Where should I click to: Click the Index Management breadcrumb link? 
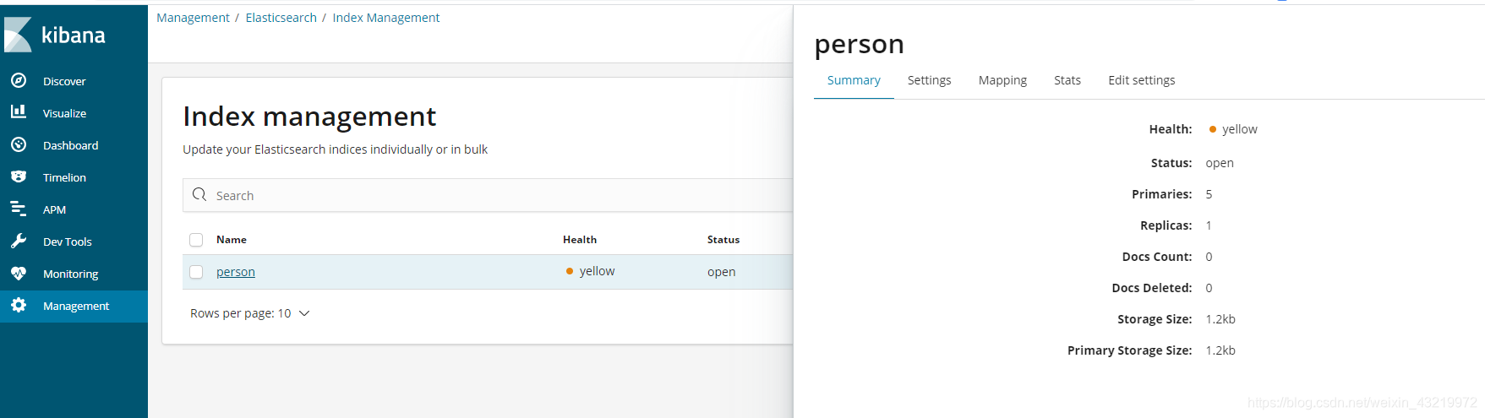pyautogui.click(x=385, y=18)
